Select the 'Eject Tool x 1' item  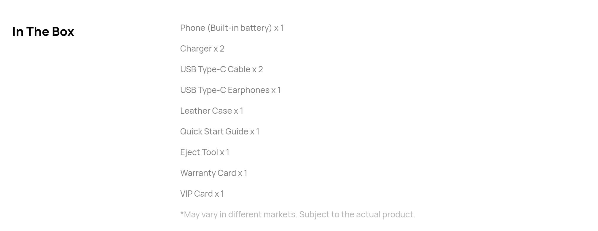pos(205,153)
